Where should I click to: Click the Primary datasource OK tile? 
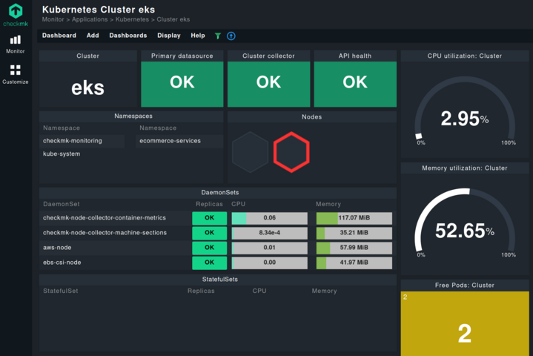pyautogui.click(x=182, y=84)
